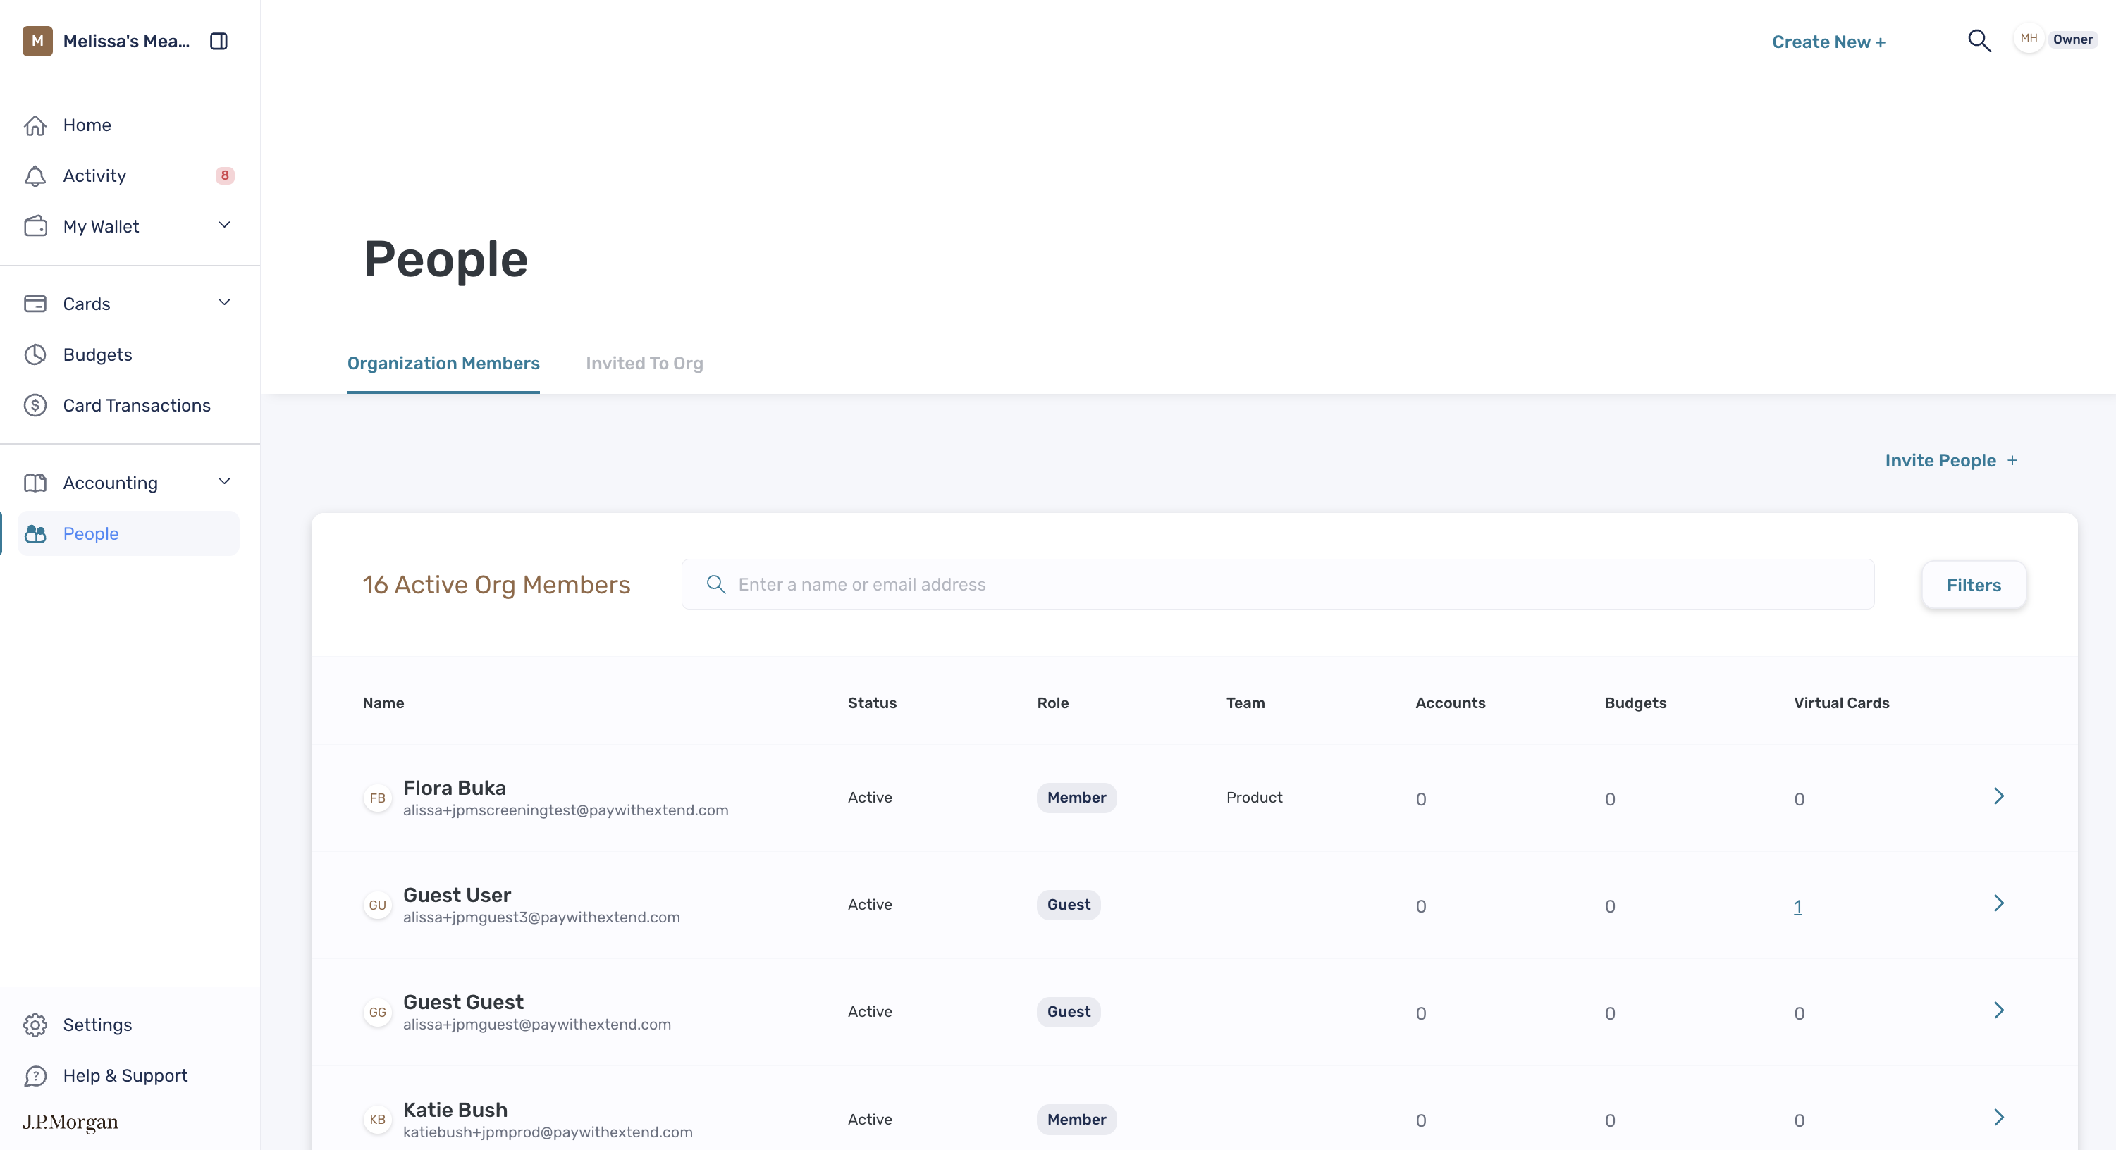Expand the Accounting submenu chevron
This screenshot has width=2116, height=1150.
coord(224,481)
